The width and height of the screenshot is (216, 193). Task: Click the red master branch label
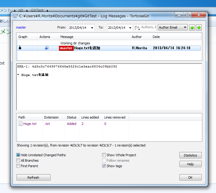click(x=66, y=48)
